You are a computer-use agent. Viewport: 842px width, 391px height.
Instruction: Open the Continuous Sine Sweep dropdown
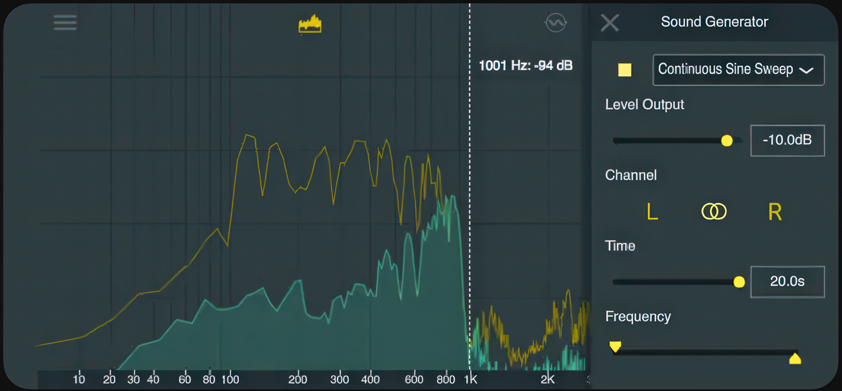[x=726, y=70]
